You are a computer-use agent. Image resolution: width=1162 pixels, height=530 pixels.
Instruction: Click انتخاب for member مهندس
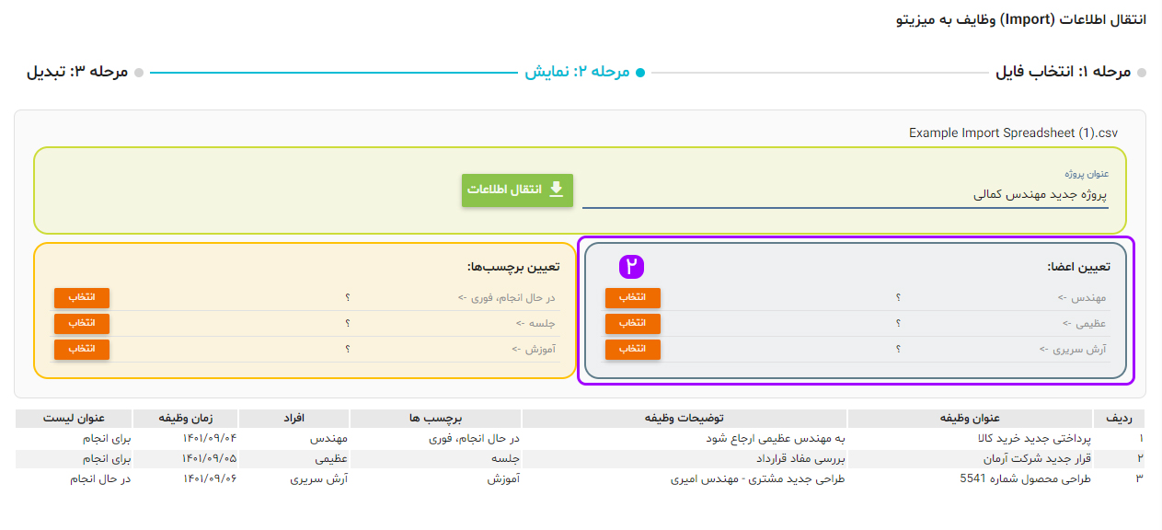pos(633,297)
